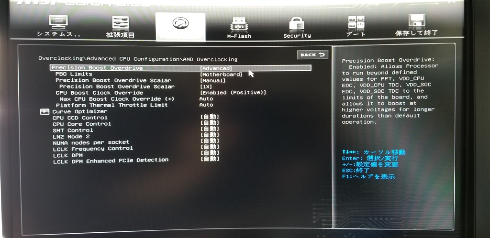This screenshot has width=490, height=238.
Task: Select the Max CPU Boost Clock Override label
Action: (x=117, y=99)
